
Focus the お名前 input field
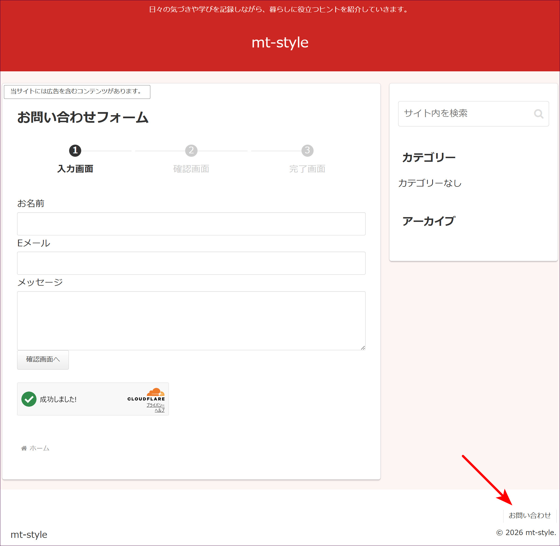191,224
